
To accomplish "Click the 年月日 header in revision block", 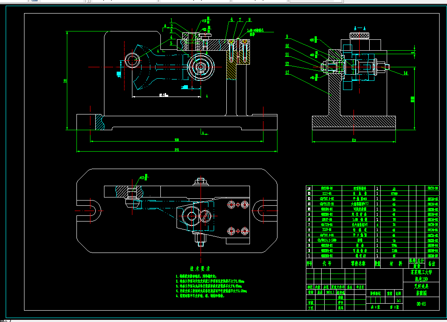I will tap(360, 287).
